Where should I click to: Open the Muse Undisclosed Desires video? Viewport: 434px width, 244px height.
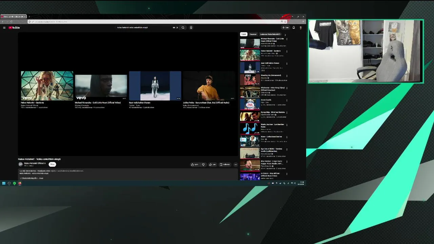point(250,141)
